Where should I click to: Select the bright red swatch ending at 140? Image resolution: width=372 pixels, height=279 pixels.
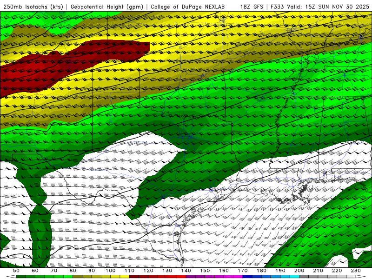(181, 277)
